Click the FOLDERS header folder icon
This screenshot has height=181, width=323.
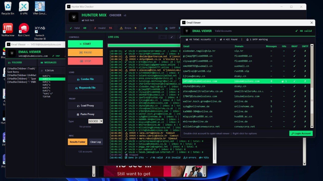click(x=9, y=62)
